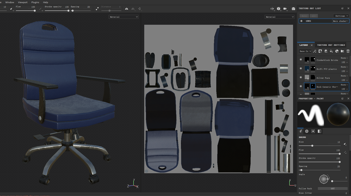This screenshot has height=196, width=351.
Task: Click the camera screenshot icon
Action: pyautogui.click(x=293, y=9)
